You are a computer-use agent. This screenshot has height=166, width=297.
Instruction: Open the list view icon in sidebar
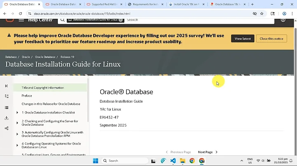tap(7, 108)
